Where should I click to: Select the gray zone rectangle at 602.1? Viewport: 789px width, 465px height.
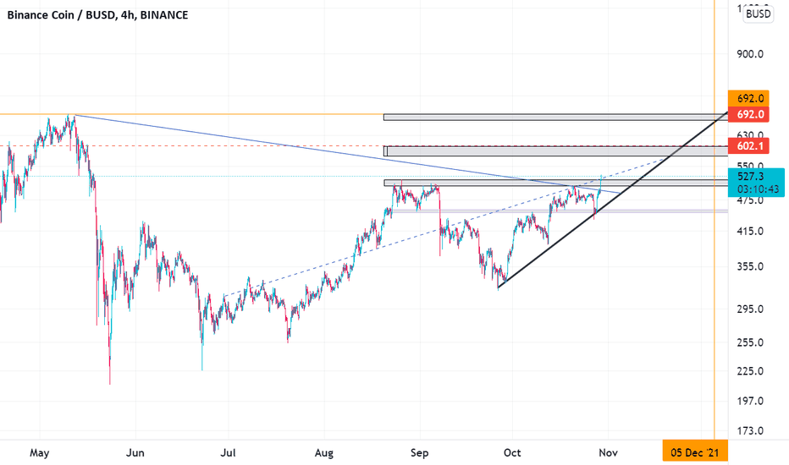(x=555, y=150)
